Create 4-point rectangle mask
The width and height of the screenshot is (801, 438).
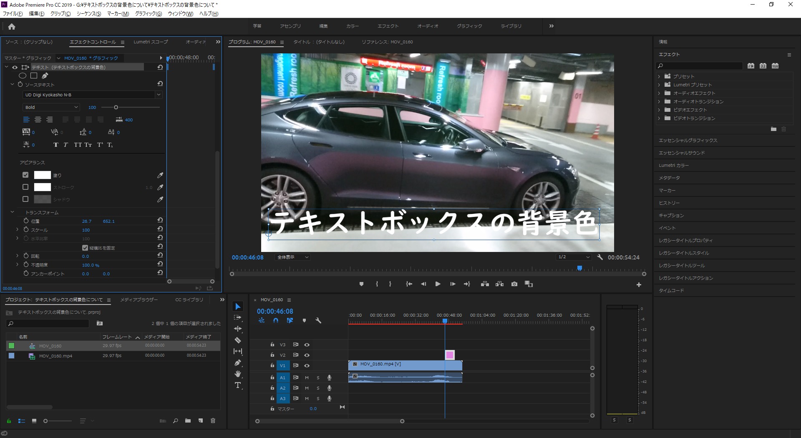point(34,76)
